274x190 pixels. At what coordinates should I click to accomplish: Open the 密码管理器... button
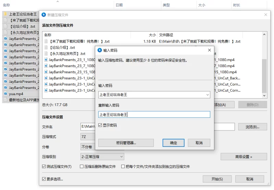click(x=126, y=143)
